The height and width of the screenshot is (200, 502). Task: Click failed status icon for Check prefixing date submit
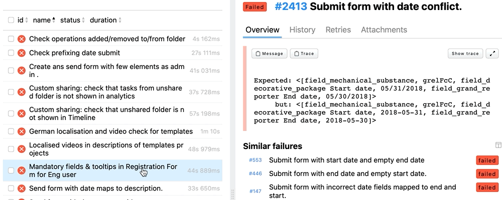(x=22, y=53)
